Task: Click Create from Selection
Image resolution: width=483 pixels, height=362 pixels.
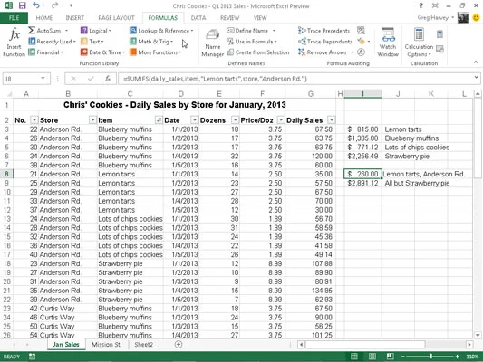Action: 258,52
